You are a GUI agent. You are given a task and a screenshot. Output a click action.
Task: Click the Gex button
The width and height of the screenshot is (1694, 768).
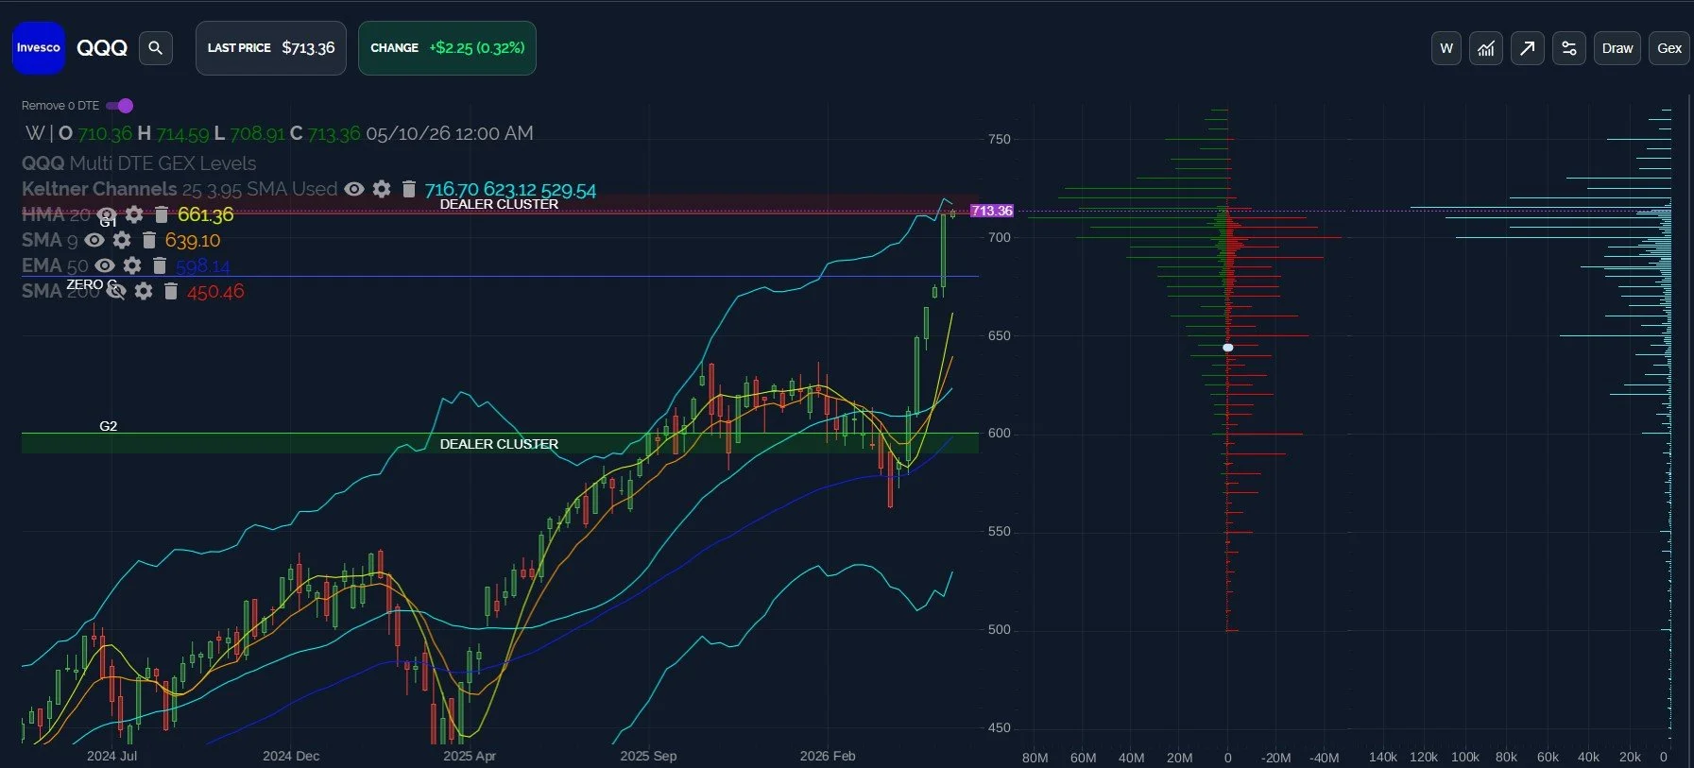(1669, 48)
